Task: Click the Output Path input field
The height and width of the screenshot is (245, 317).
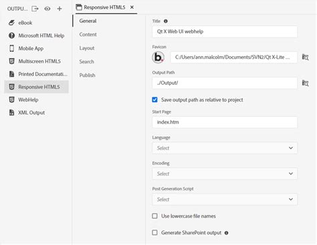Action: click(x=225, y=83)
